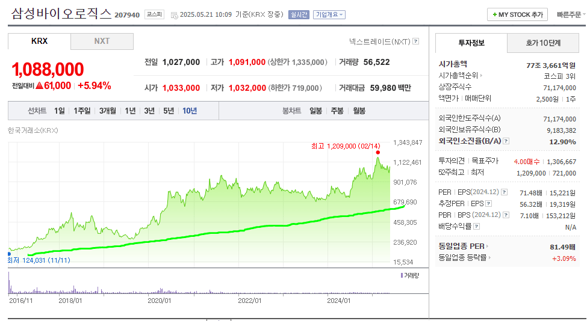The width and height of the screenshot is (587, 321).
Task: Click the 거래량 value 56,522
Action: [377, 62]
